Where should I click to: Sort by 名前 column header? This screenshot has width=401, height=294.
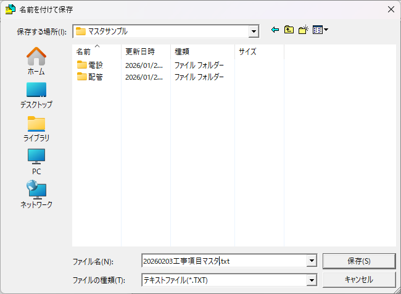(x=97, y=51)
